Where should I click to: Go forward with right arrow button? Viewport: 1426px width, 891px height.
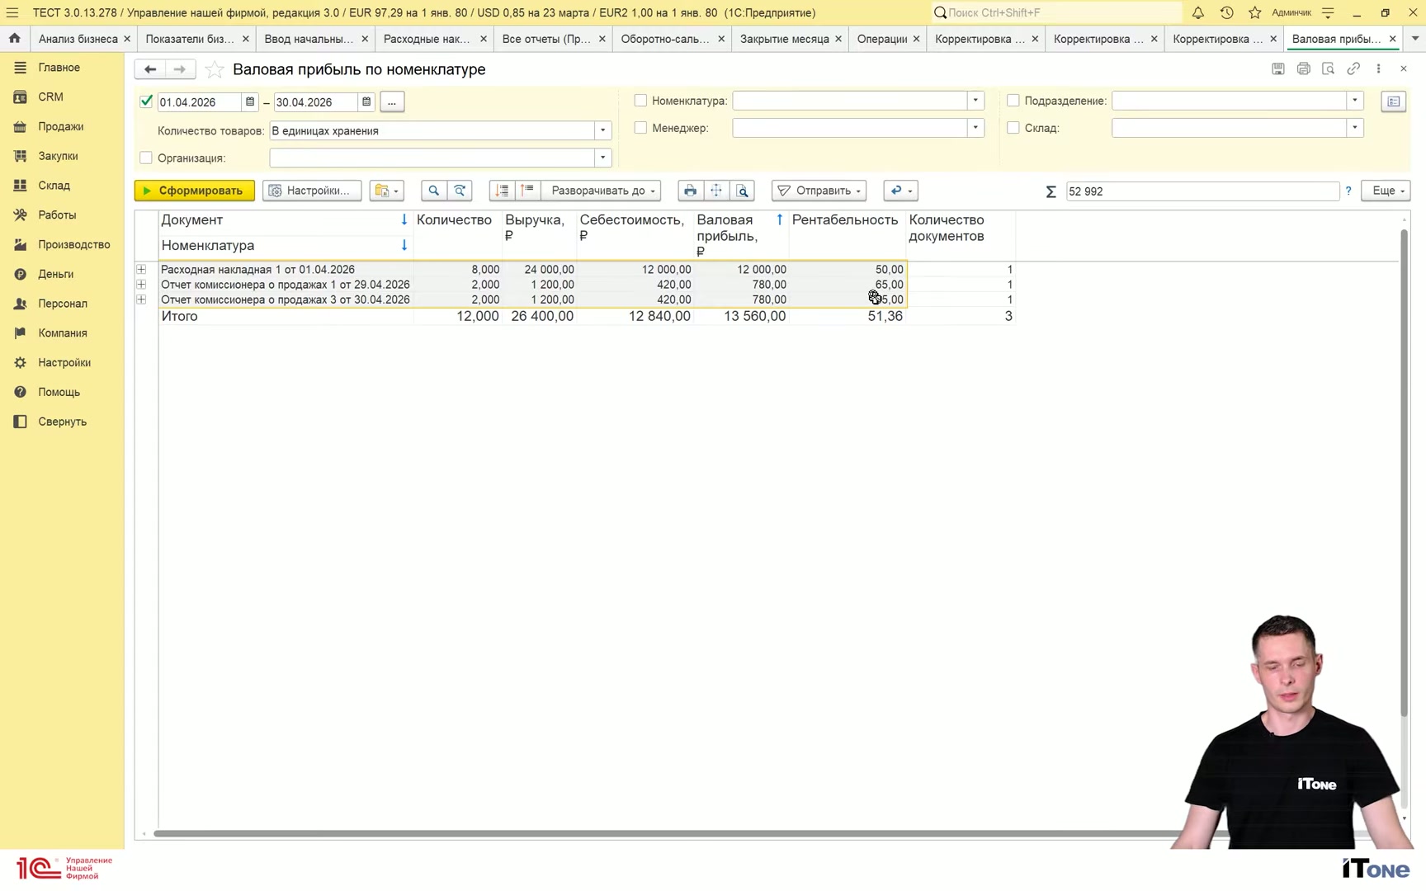(x=180, y=69)
